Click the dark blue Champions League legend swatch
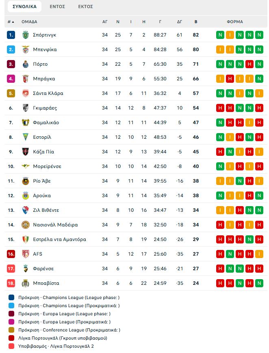Image resolution: width=269 pixels, height=353 pixels. click(x=11, y=297)
